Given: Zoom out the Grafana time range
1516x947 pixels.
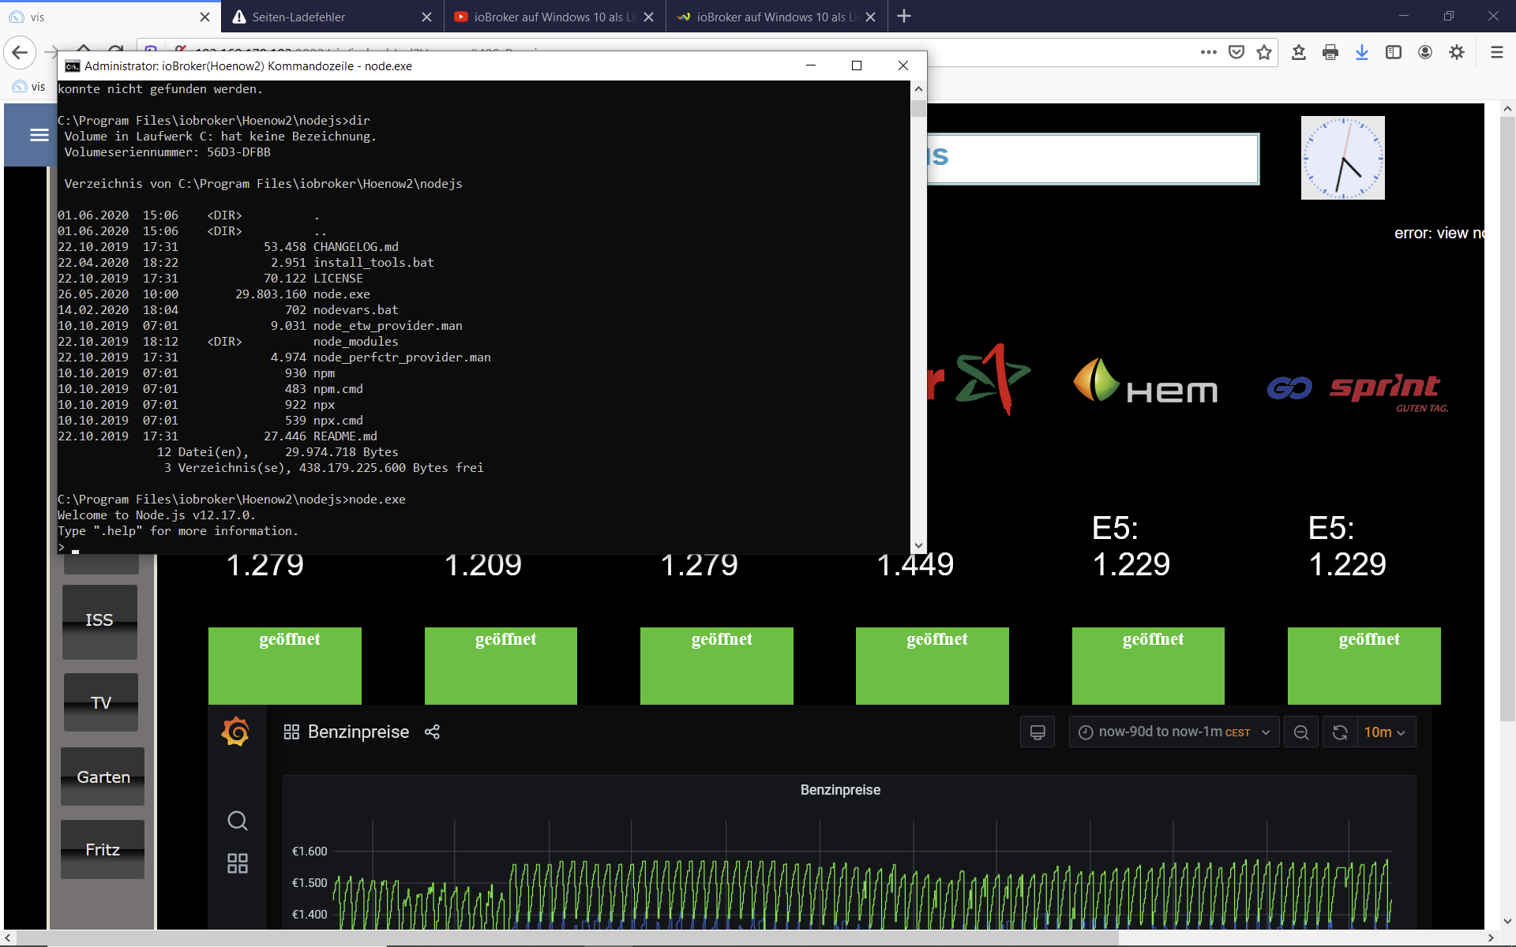Looking at the screenshot, I should (x=1301, y=732).
